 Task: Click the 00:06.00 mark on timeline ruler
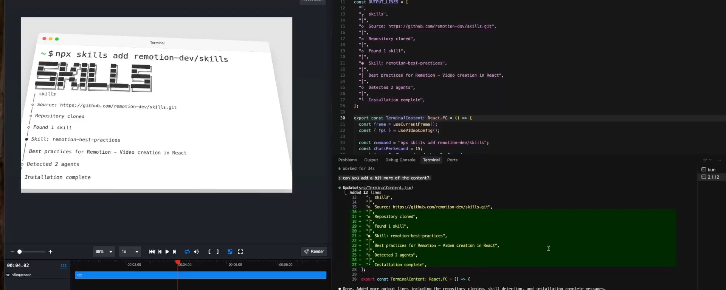(x=235, y=265)
